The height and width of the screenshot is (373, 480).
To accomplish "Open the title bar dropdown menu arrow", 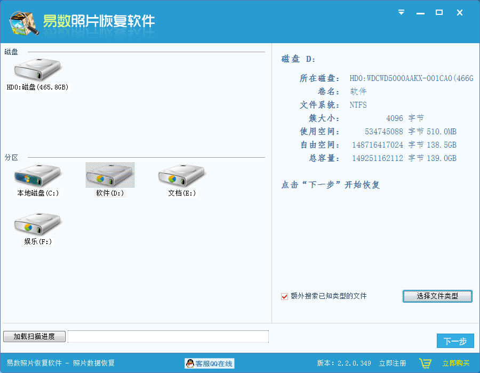I will click(x=401, y=12).
